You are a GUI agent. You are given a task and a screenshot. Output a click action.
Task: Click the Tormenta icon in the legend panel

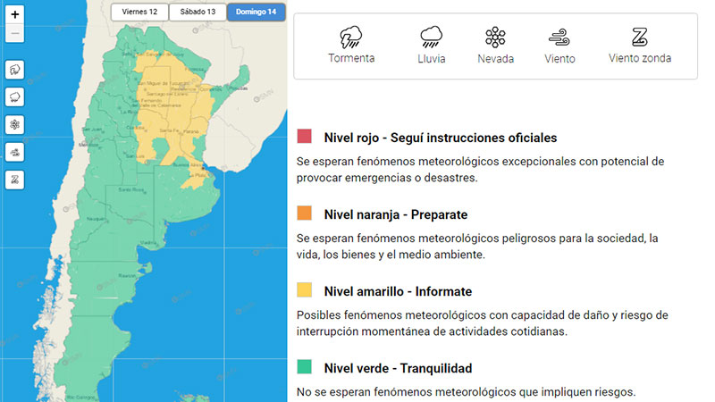coord(350,38)
